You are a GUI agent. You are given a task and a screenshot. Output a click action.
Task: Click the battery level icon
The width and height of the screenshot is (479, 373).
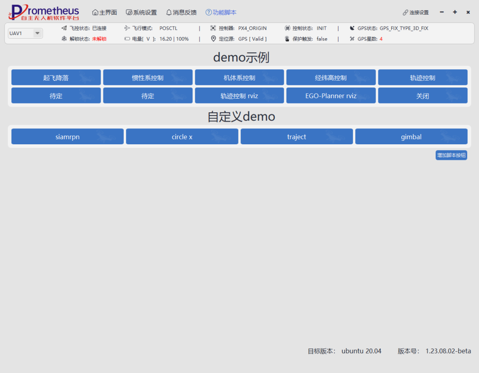[127, 39]
